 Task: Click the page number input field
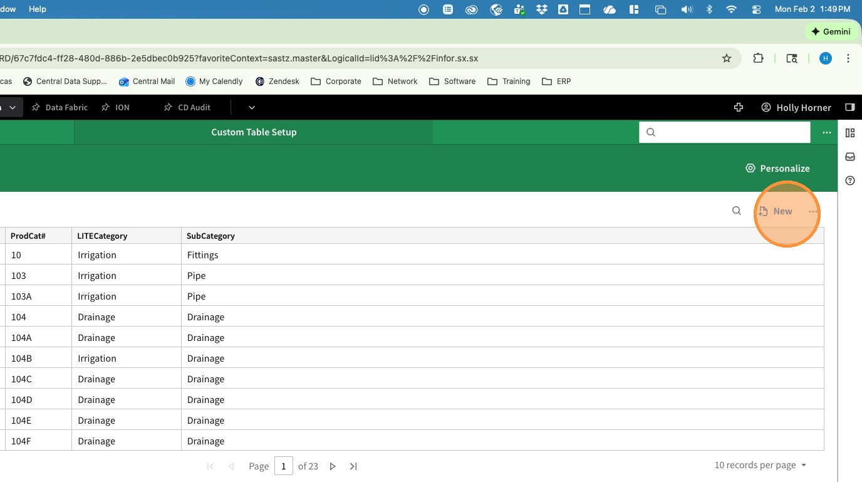(x=284, y=466)
